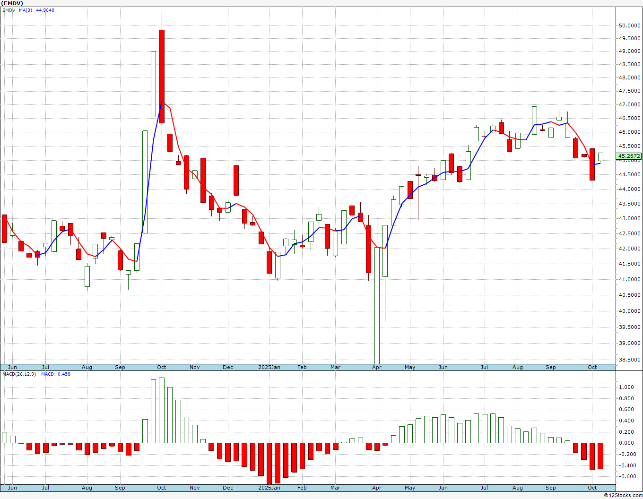Select the 0.000 MACD axis label
Screen dimensions: 643x499
coord(626,443)
